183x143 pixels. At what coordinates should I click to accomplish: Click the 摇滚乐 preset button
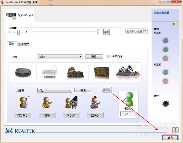point(95,115)
